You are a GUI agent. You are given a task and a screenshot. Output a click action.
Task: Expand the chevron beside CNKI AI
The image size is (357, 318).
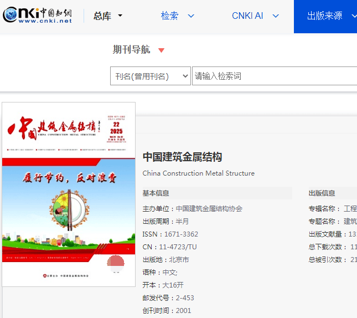[276, 16]
